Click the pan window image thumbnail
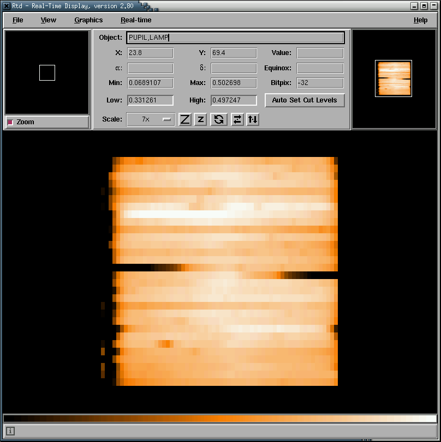Viewport: 441px width, 442px height. tap(393, 78)
